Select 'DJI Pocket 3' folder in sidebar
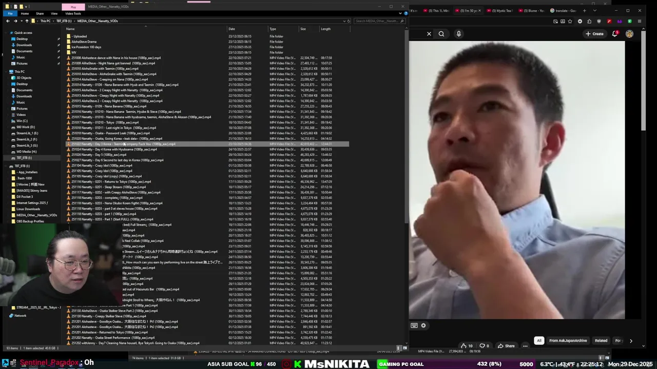Viewport: 657px width, 369px height. pyautogui.click(x=25, y=197)
